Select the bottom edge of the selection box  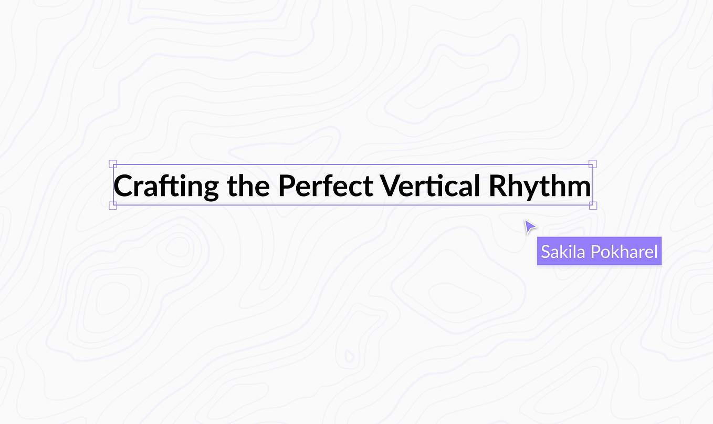(x=352, y=205)
